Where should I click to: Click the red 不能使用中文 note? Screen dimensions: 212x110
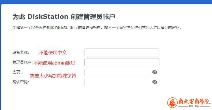[53, 53]
